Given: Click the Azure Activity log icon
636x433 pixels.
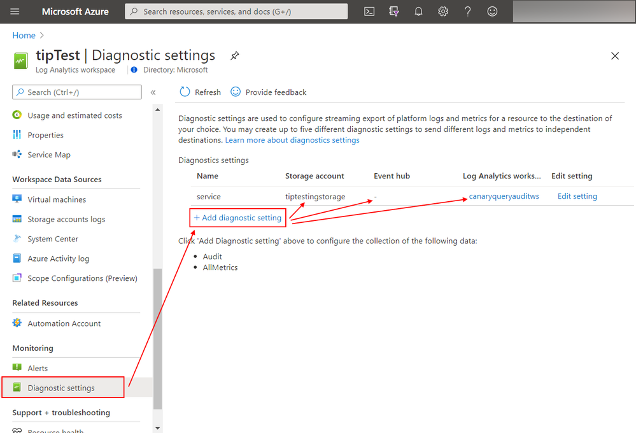Looking at the screenshot, I should [x=17, y=258].
